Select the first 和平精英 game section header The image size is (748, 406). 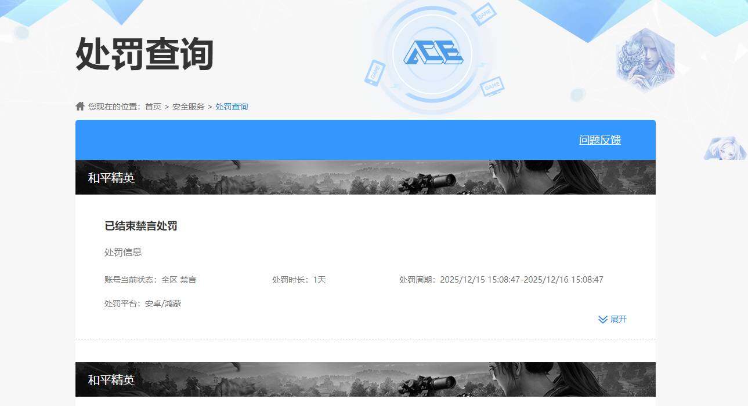click(x=112, y=177)
